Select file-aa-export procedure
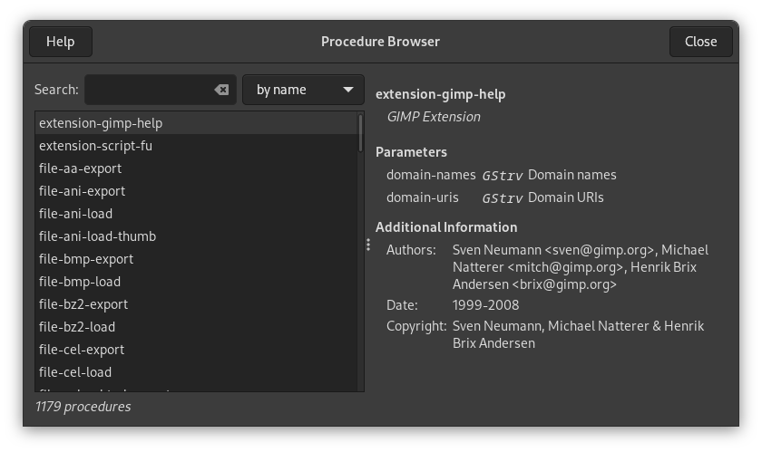This screenshot has width=762, height=452. (x=80, y=168)
